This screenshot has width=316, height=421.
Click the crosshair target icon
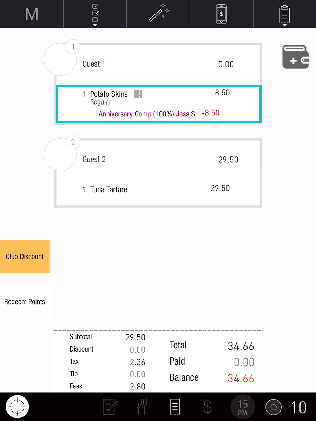pos(17,407)
